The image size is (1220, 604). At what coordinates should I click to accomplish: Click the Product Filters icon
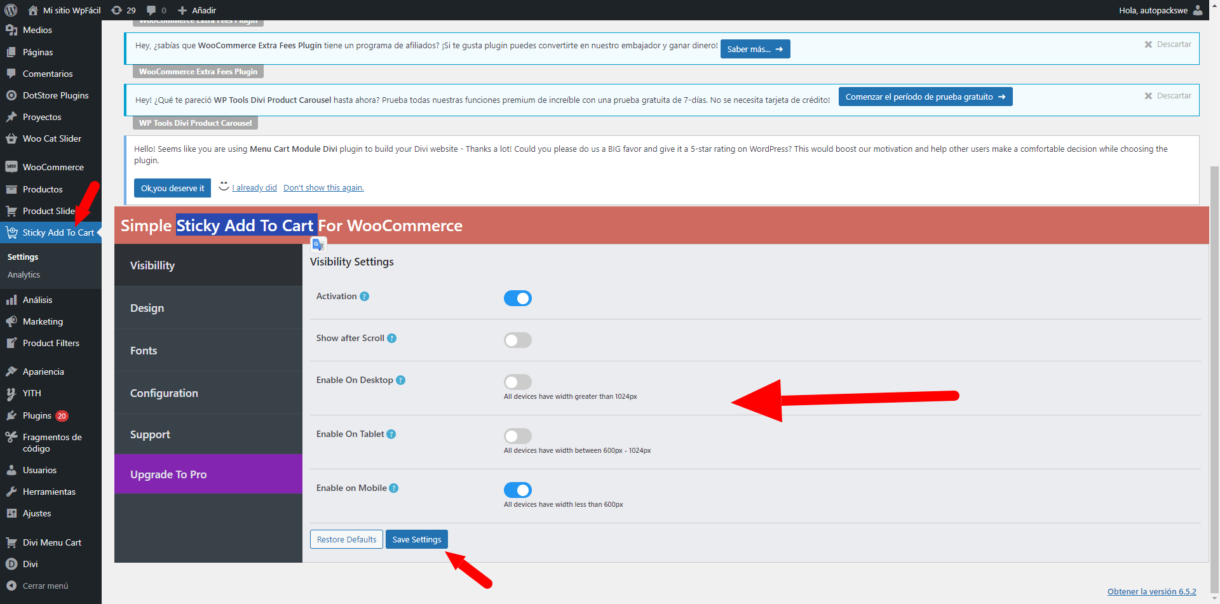click(x=11, y=343)
